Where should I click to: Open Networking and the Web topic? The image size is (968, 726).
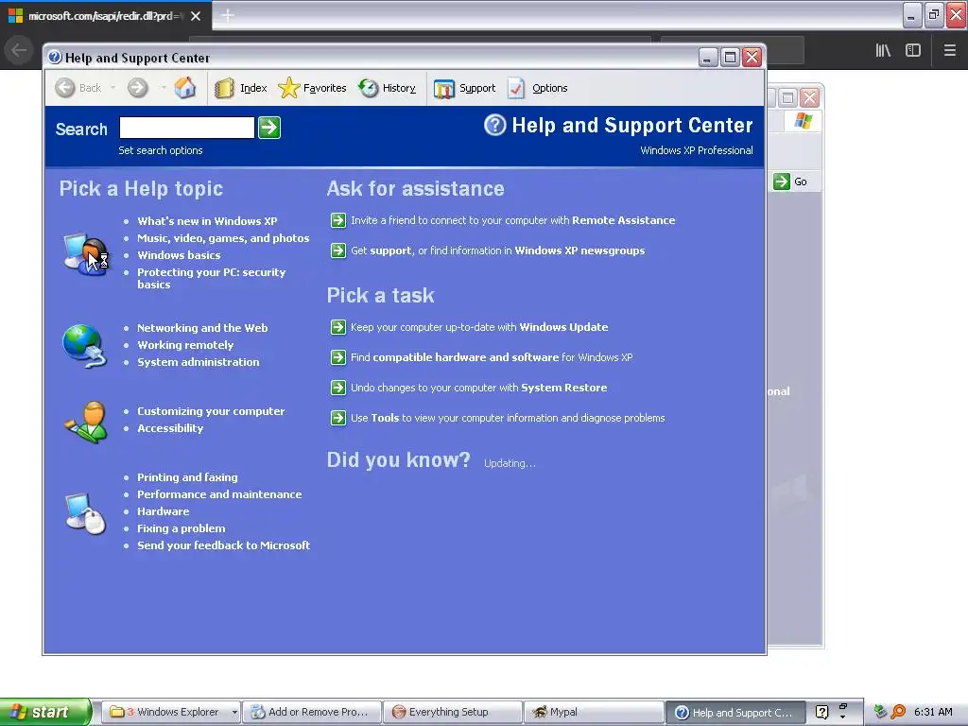[x=202, y=328]
